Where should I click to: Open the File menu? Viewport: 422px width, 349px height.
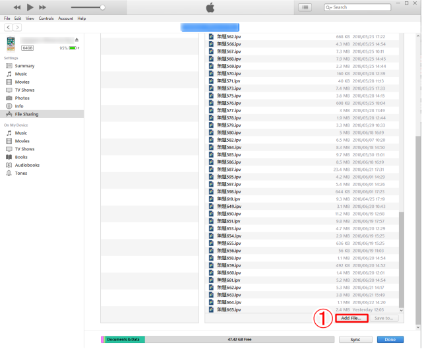[7, 18]
